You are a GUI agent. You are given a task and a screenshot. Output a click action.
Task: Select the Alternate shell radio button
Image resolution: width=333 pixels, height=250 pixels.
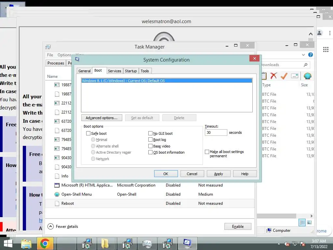pyautogui.click(x=93, y=146)
